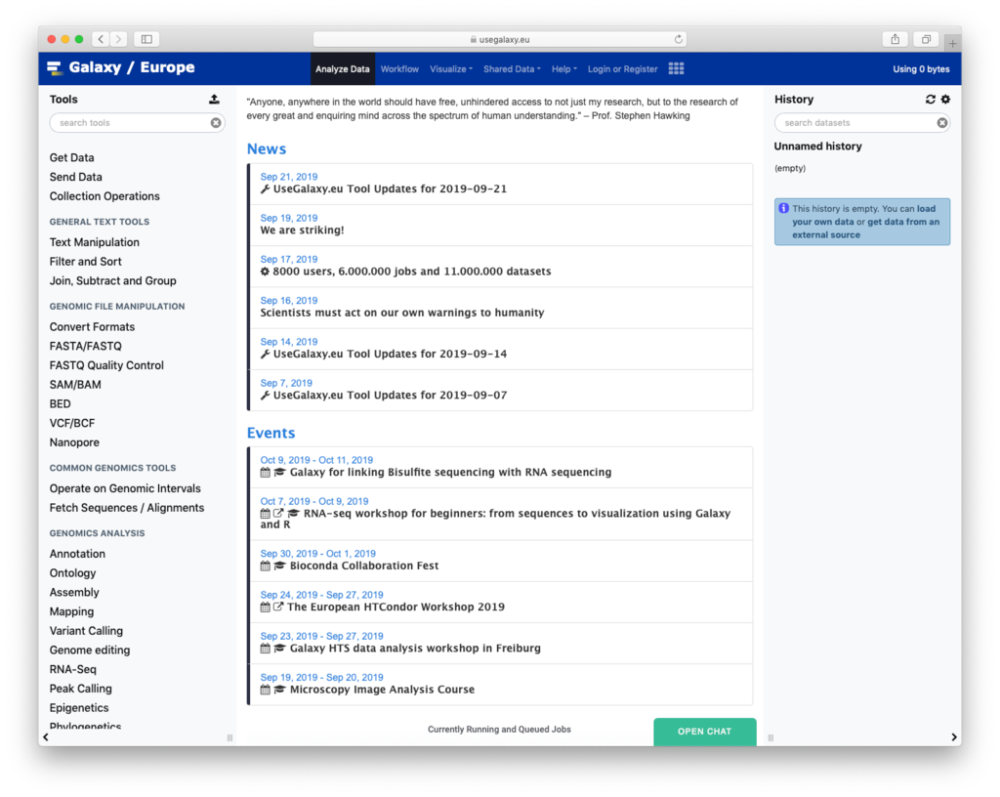Open Galaxy HTS data analysis workshop in Freiburg

tap(415, 649)
